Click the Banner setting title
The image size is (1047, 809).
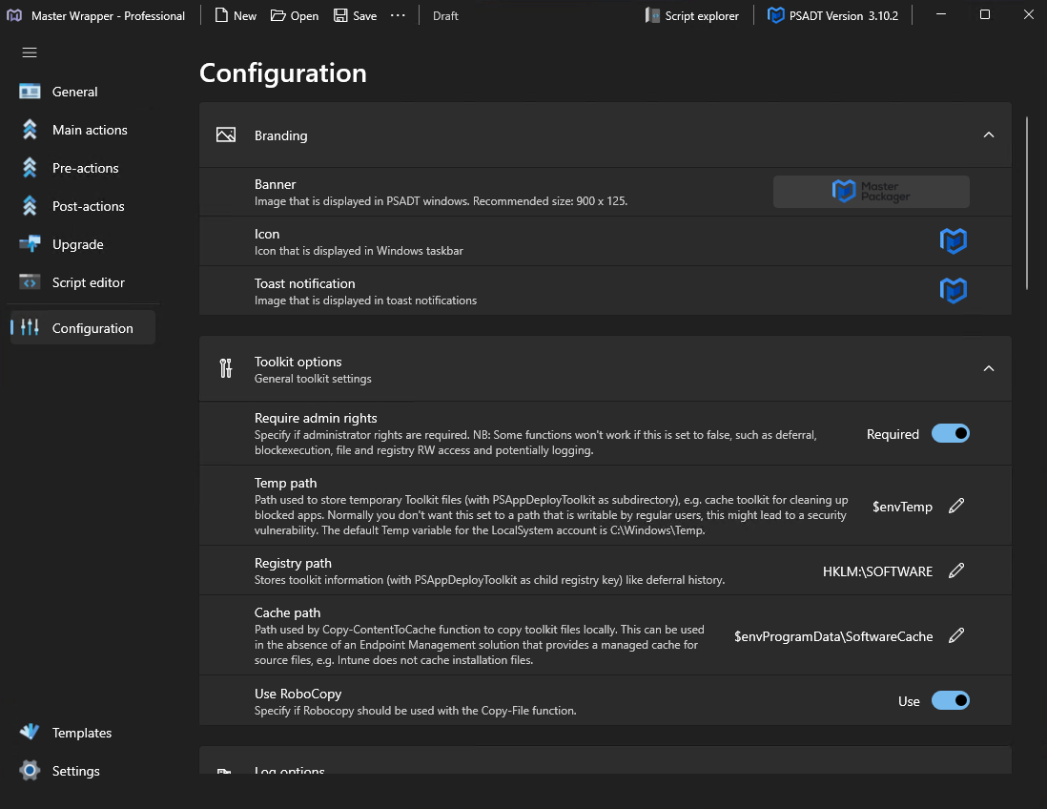tap(276, 184)
